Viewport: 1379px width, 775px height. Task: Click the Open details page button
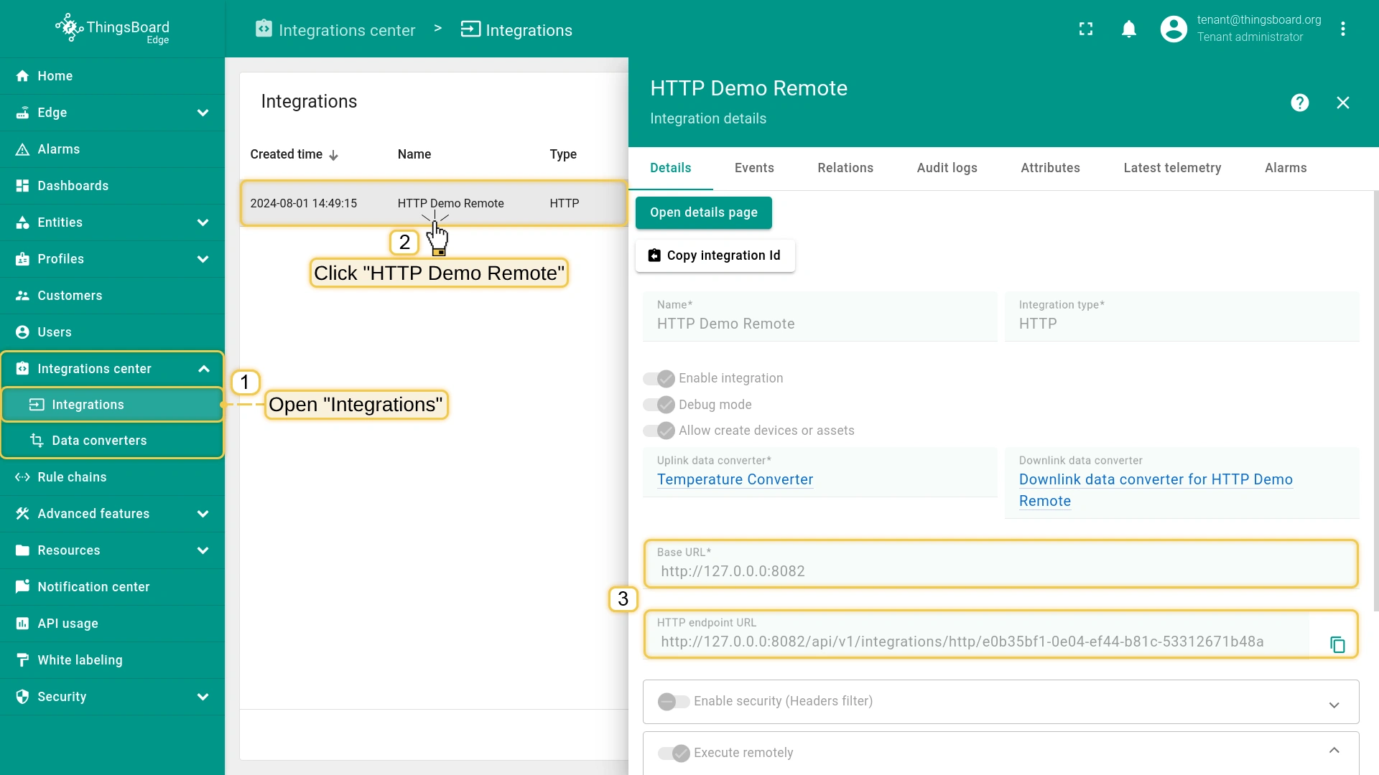tap(703, 212)
